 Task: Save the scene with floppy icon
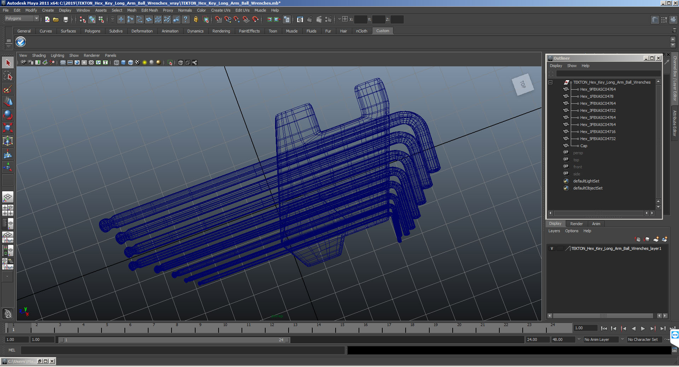[x=65, y=19]
